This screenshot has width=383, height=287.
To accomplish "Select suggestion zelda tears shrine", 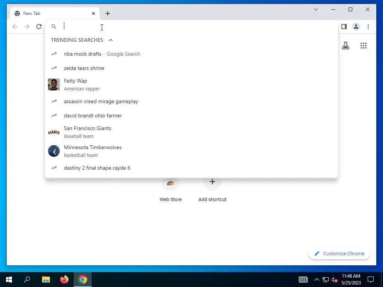I will click(x=191, y=68).
